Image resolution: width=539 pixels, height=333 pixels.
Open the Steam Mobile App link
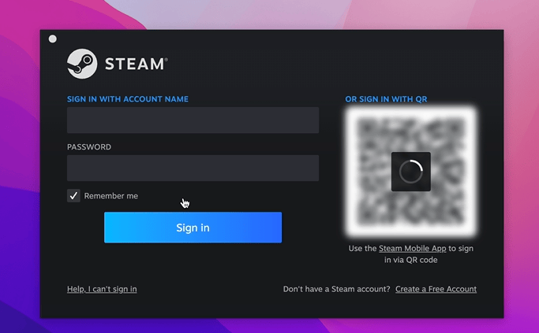(412, 249)
